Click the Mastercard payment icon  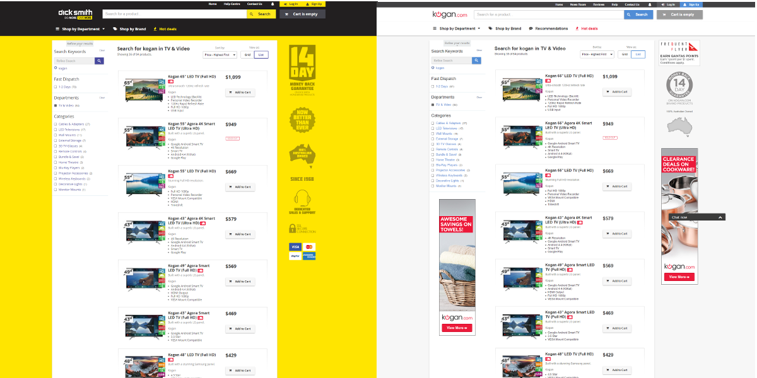pyautogui.click(x=309, y=247)
